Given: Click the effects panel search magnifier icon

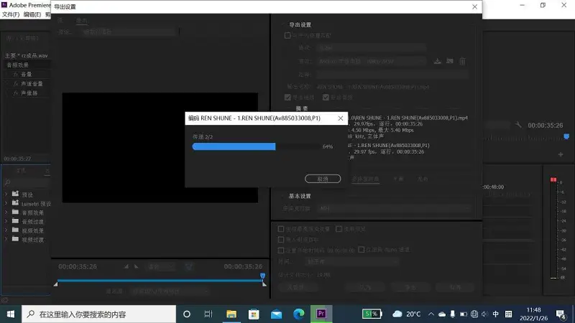Looking at the screenshot, I should point(7,182).
